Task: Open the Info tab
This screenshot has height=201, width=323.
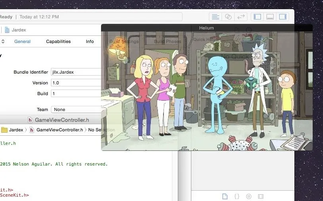Action: 90,41
